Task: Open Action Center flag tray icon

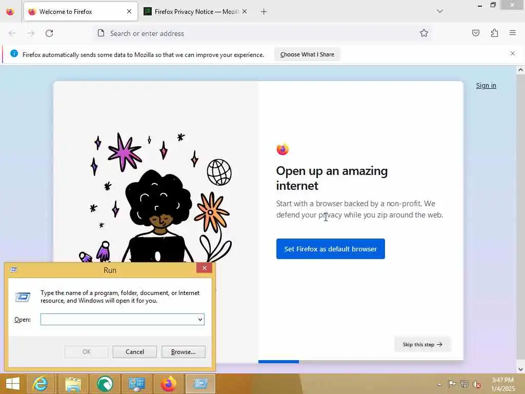Action: tap(452, 384)
